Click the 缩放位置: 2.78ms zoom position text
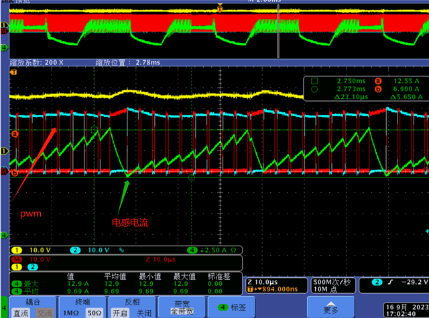429x318 pixels. coord(128,62)
